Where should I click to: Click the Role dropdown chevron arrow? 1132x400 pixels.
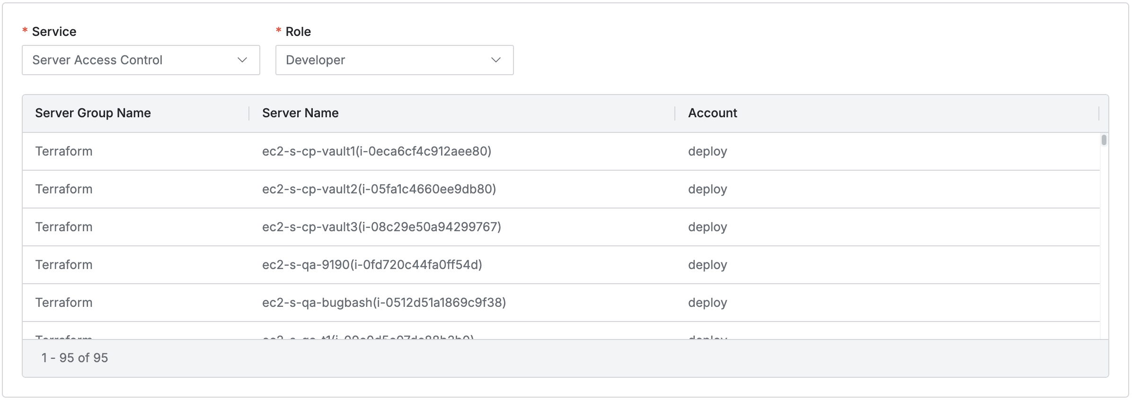[x=496, y=60]
